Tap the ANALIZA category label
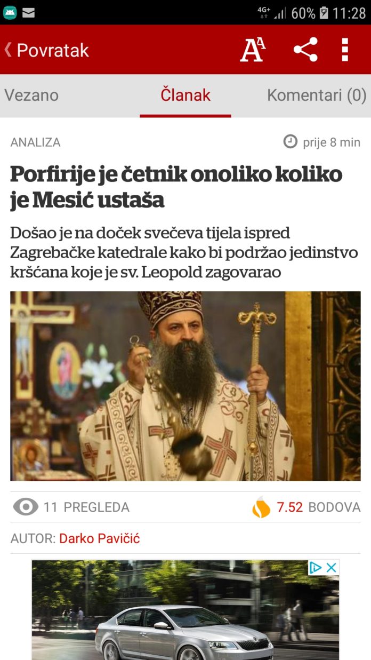 (x=35, y=142)
